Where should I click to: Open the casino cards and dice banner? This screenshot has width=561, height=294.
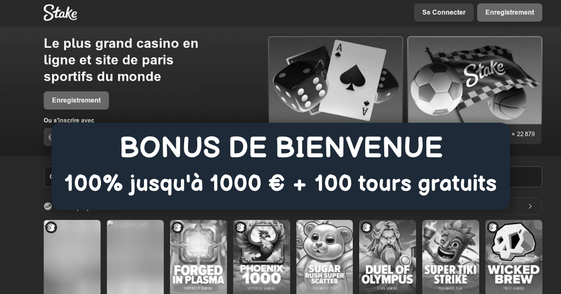pyautogui.click(x=335, y=80)
